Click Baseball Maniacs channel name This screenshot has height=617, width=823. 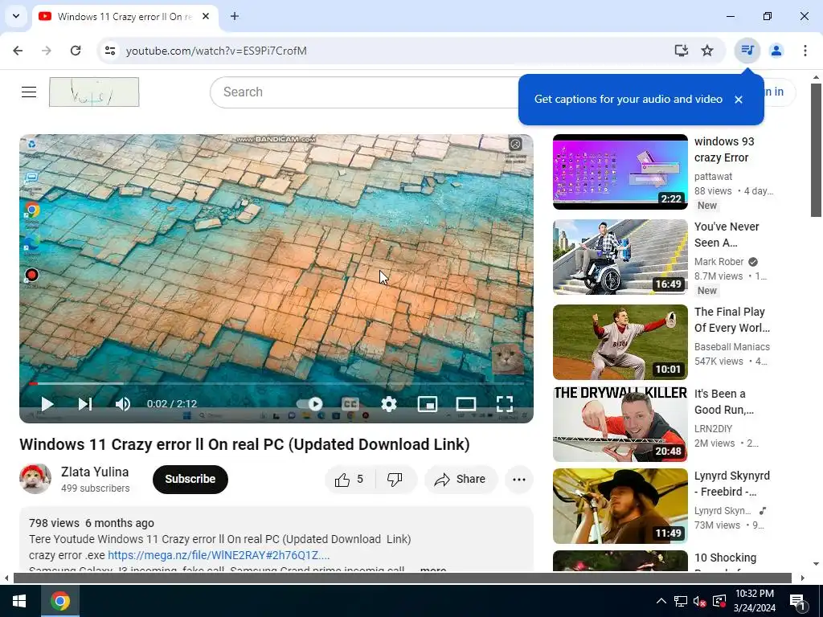pyautogui.click(x=731, y=347)
